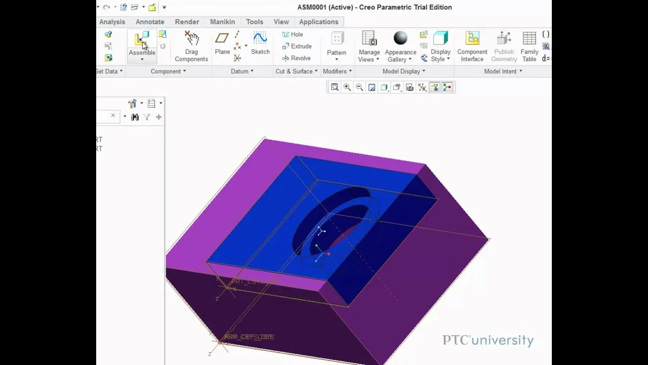
Task: Customize the quick access toolbar dropdown
Action: (x=164, y=7)
